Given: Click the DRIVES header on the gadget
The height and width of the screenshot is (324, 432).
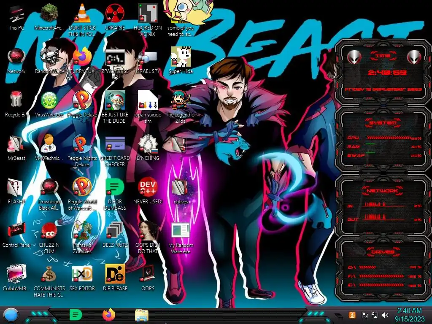Looking at the screenshot, I should pos(383,252).
